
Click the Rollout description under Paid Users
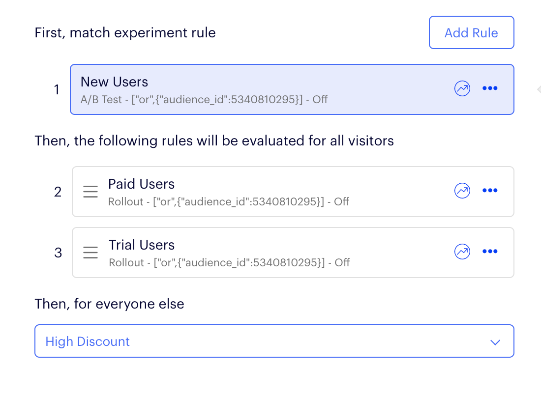(x=228, y=201)
